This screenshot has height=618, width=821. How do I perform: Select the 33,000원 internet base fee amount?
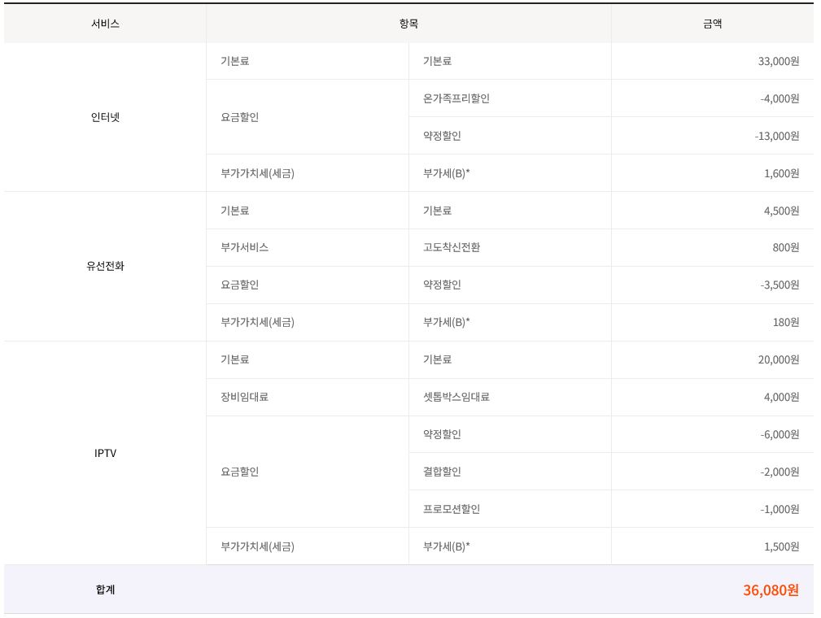point(778,61)
